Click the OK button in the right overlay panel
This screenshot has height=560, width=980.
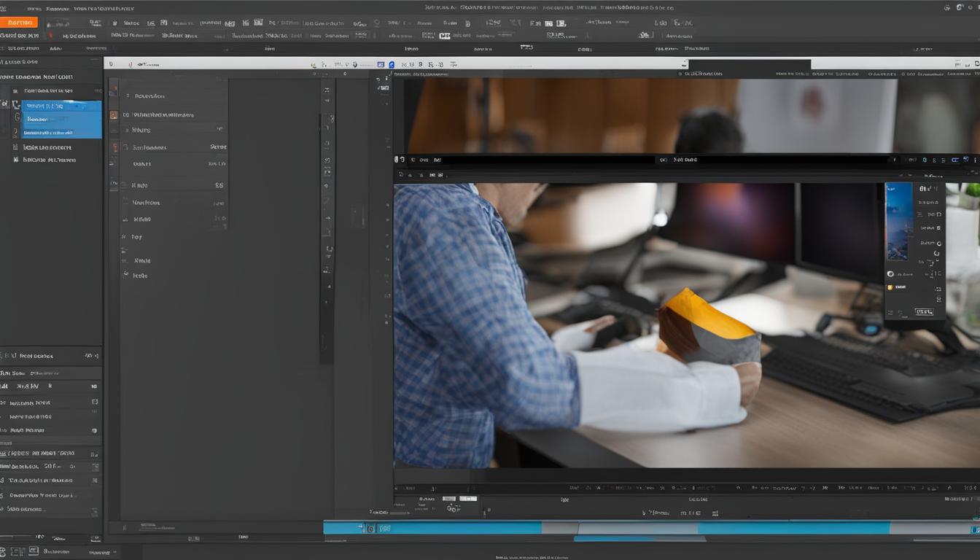pyautogui.click(x=923, y=311)
